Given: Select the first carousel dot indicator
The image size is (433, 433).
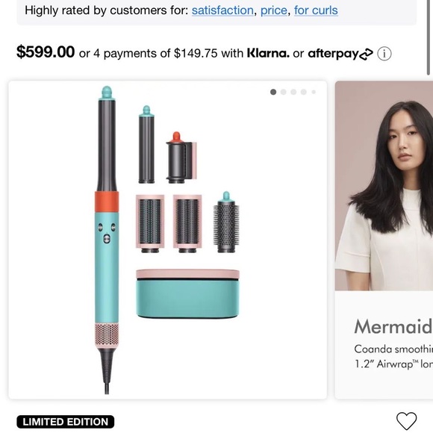Looking at the screenshot, I should point(273,92).
